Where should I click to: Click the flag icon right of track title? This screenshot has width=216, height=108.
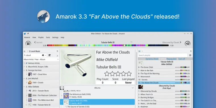coord(132,42)
